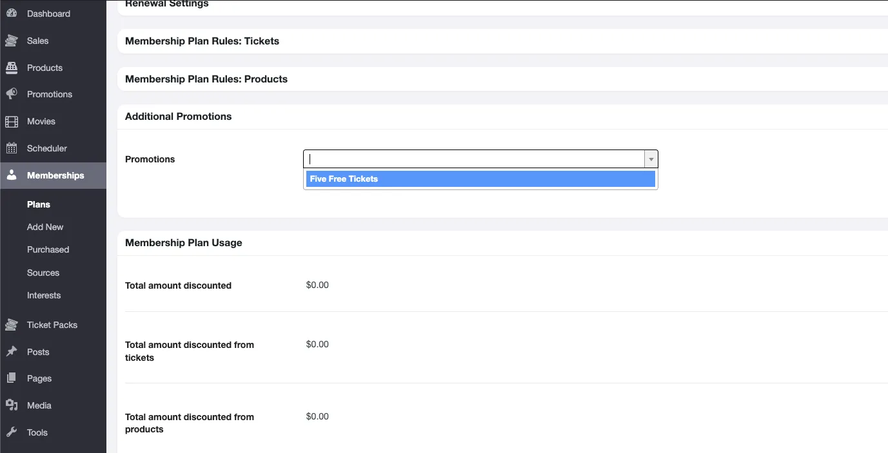
Task: Open Ticket Packs in sidebar
Action: coord(53,325)
